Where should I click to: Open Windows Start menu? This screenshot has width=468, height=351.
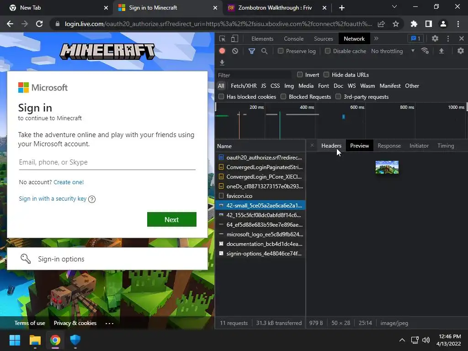tap(15, 340)
